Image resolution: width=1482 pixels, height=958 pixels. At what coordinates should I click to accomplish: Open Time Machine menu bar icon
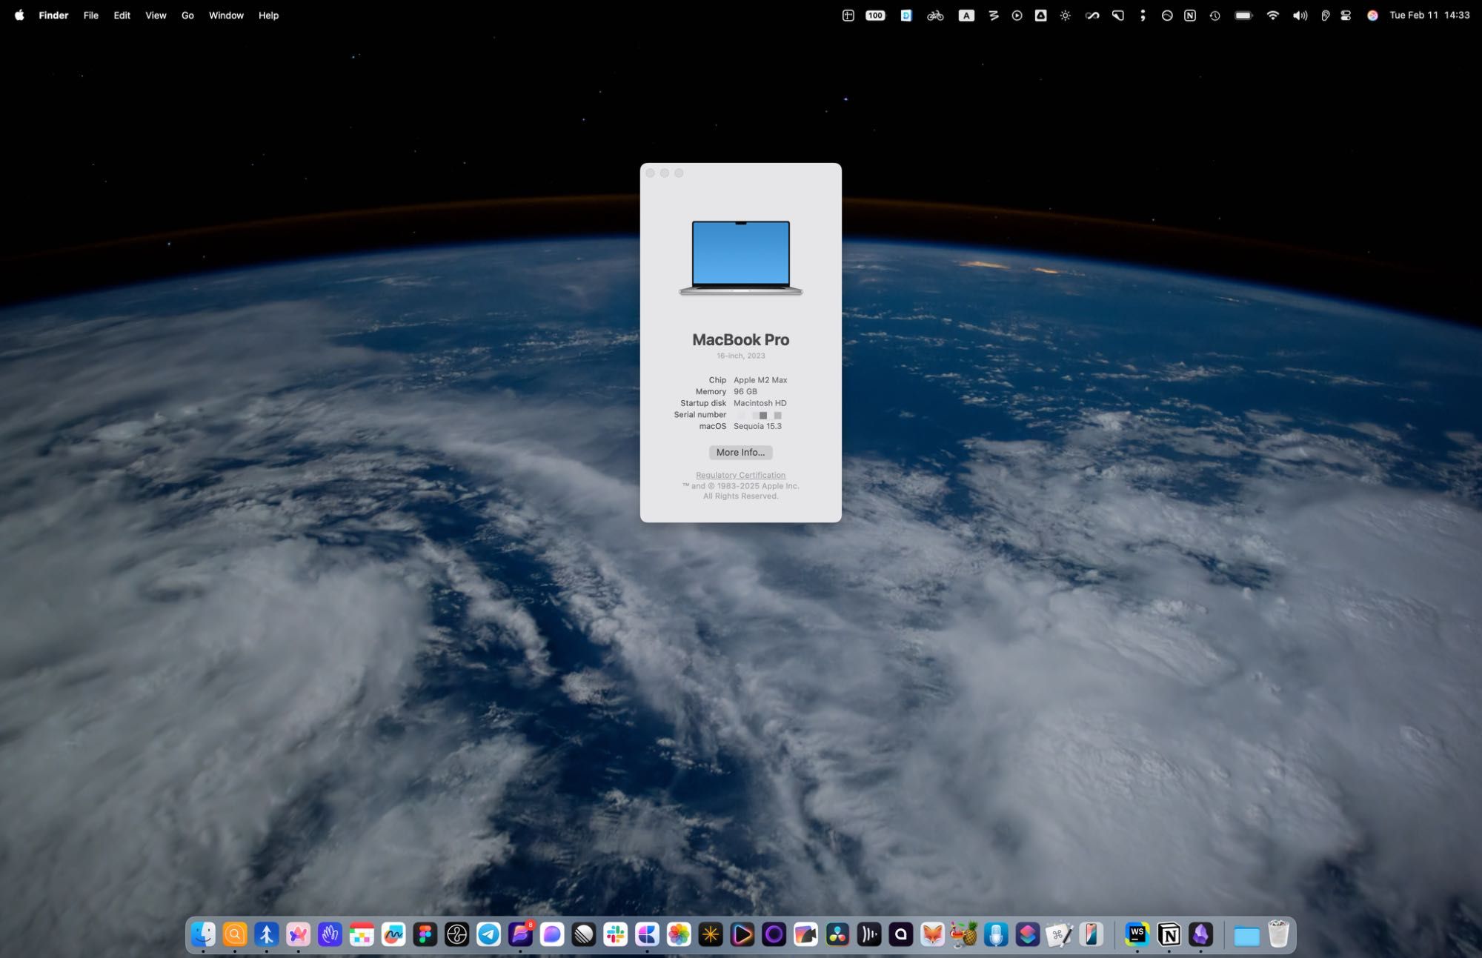pyautogui.click(x=1214, y=15)
